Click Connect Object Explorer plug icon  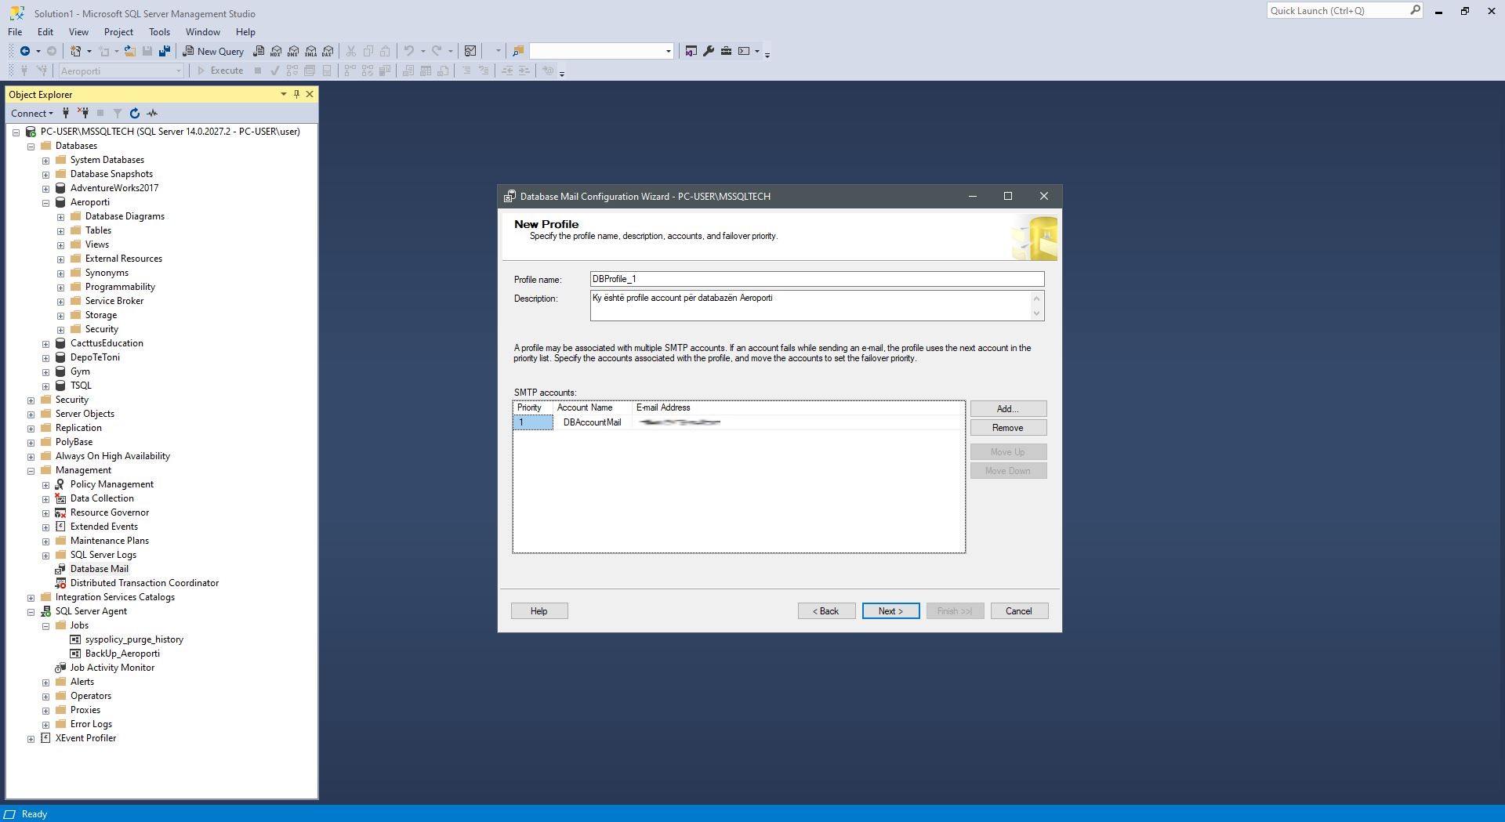pyautogui.click(x=66, y=113)
